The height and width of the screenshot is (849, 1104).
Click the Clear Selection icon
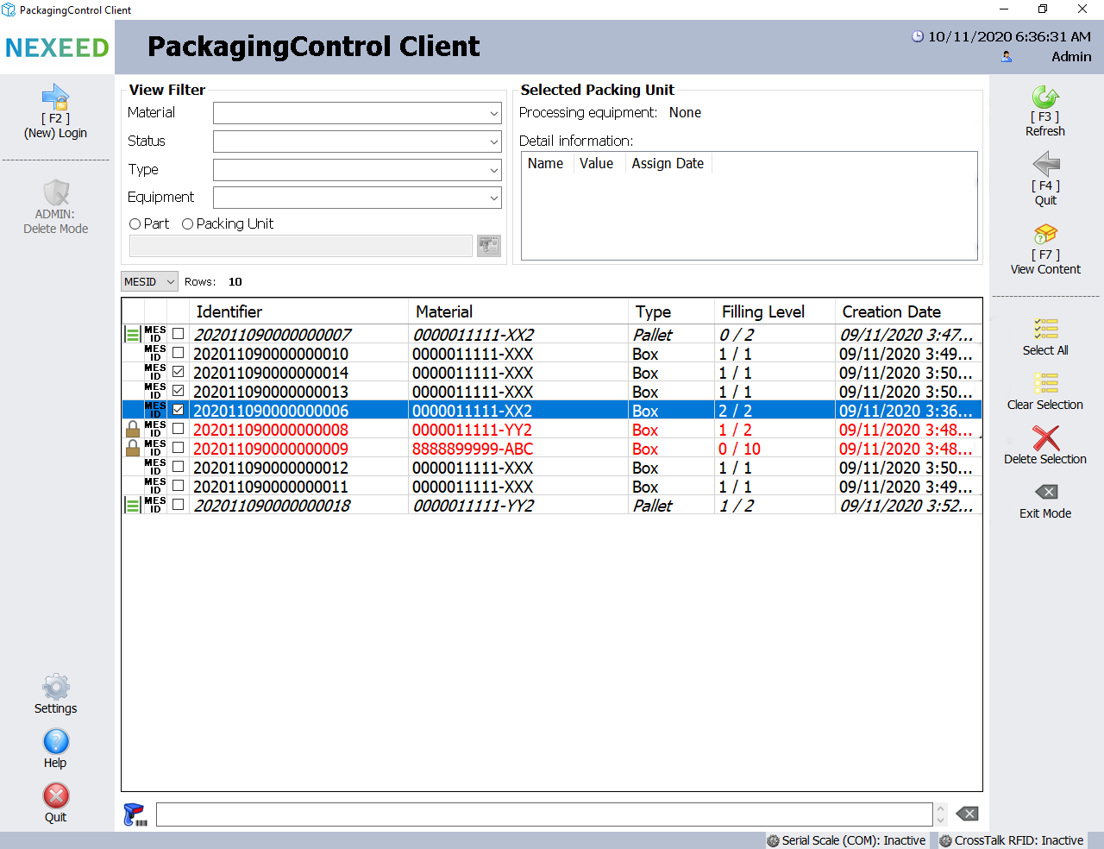click(1045, 383)
